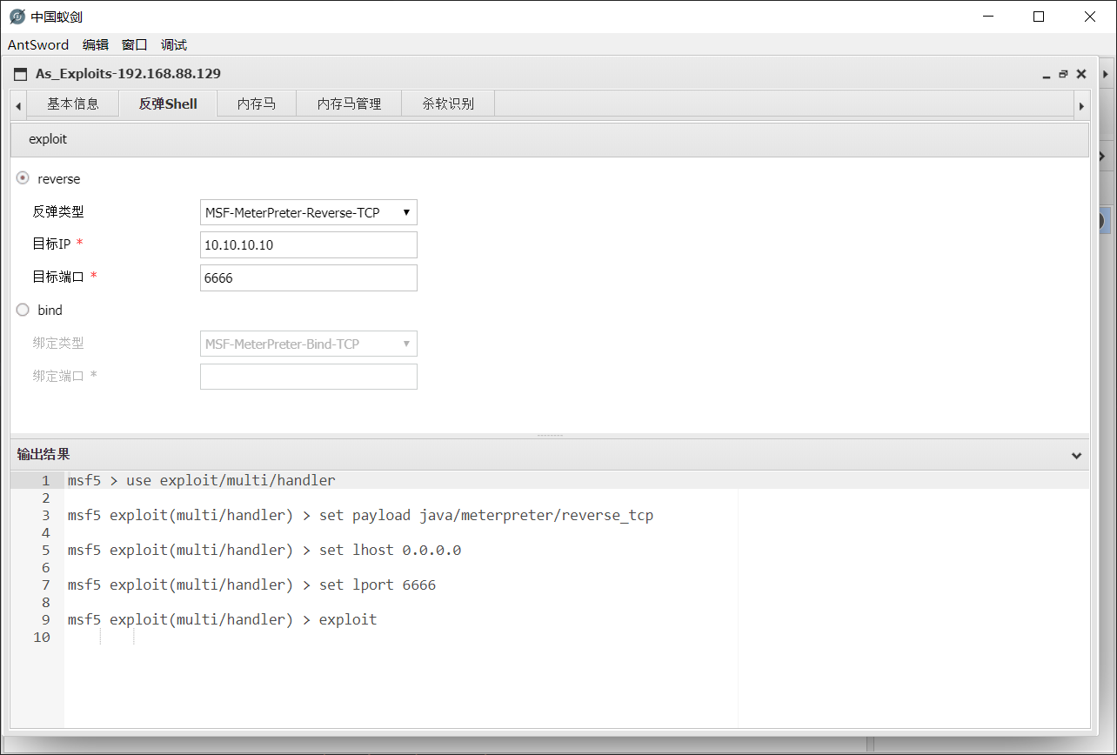Select the bind radio button
1117x755 pixels.
coord(23,309)
